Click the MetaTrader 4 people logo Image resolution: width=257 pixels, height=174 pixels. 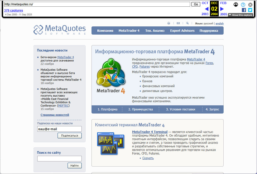tap(111, 76)
